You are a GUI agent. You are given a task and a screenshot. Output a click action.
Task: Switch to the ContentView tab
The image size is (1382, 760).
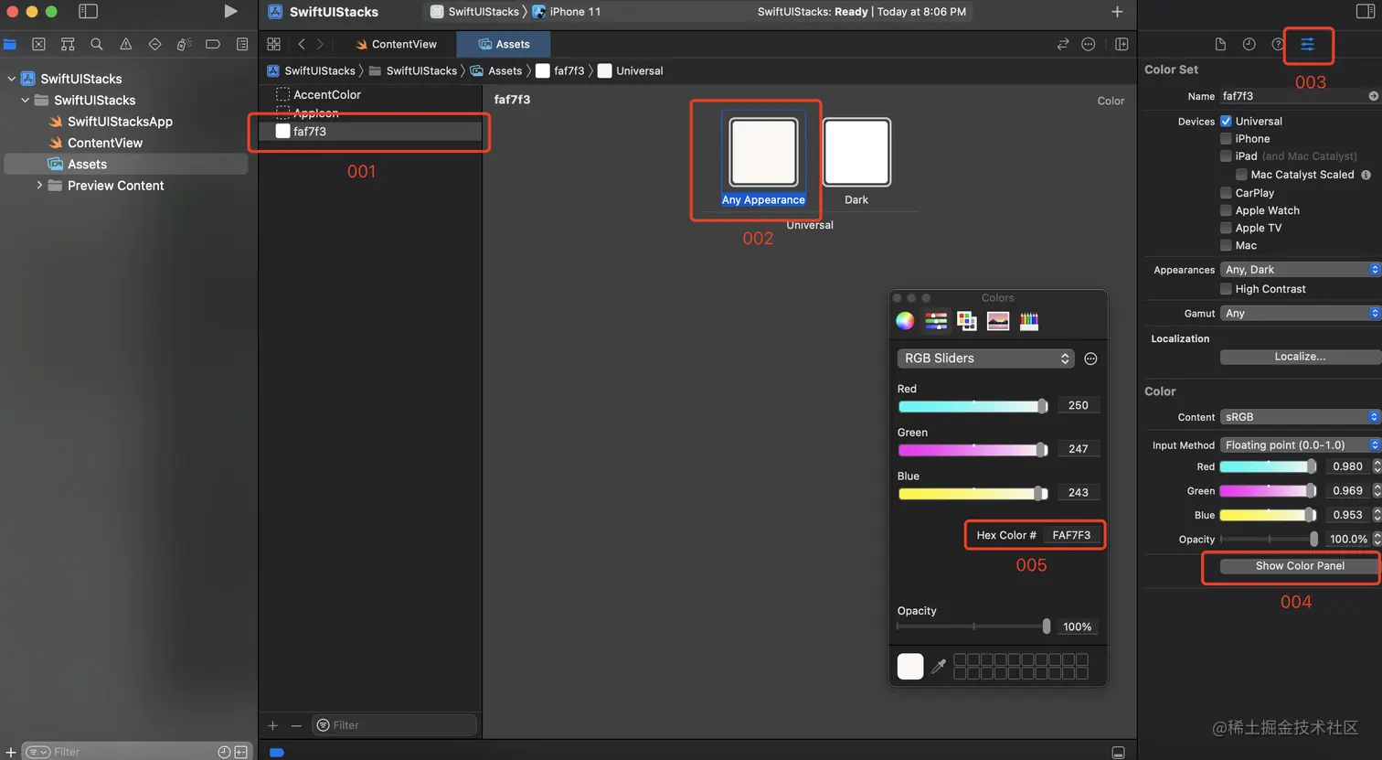(x=396, y=44)
